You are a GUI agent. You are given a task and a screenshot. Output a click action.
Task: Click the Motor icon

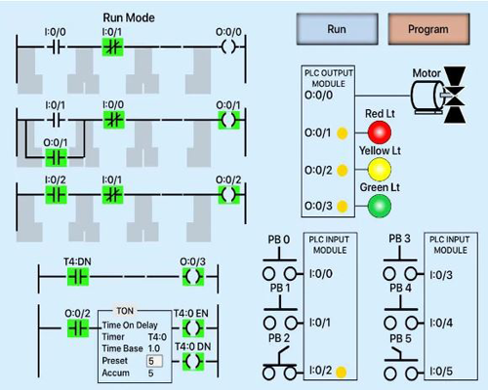438,96
